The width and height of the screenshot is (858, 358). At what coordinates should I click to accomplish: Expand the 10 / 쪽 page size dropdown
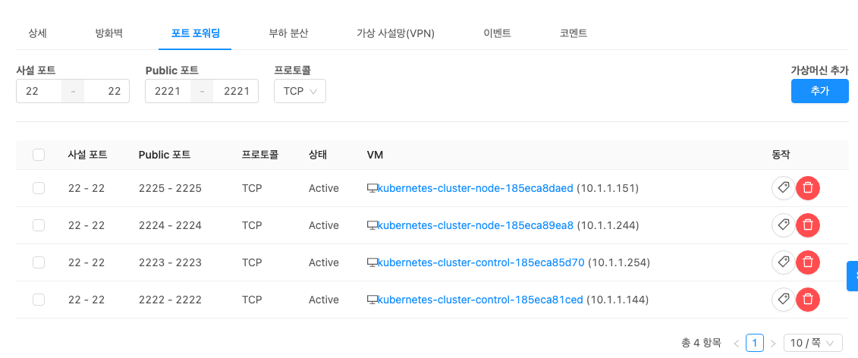pyautogui.click(x=812, y=343)
